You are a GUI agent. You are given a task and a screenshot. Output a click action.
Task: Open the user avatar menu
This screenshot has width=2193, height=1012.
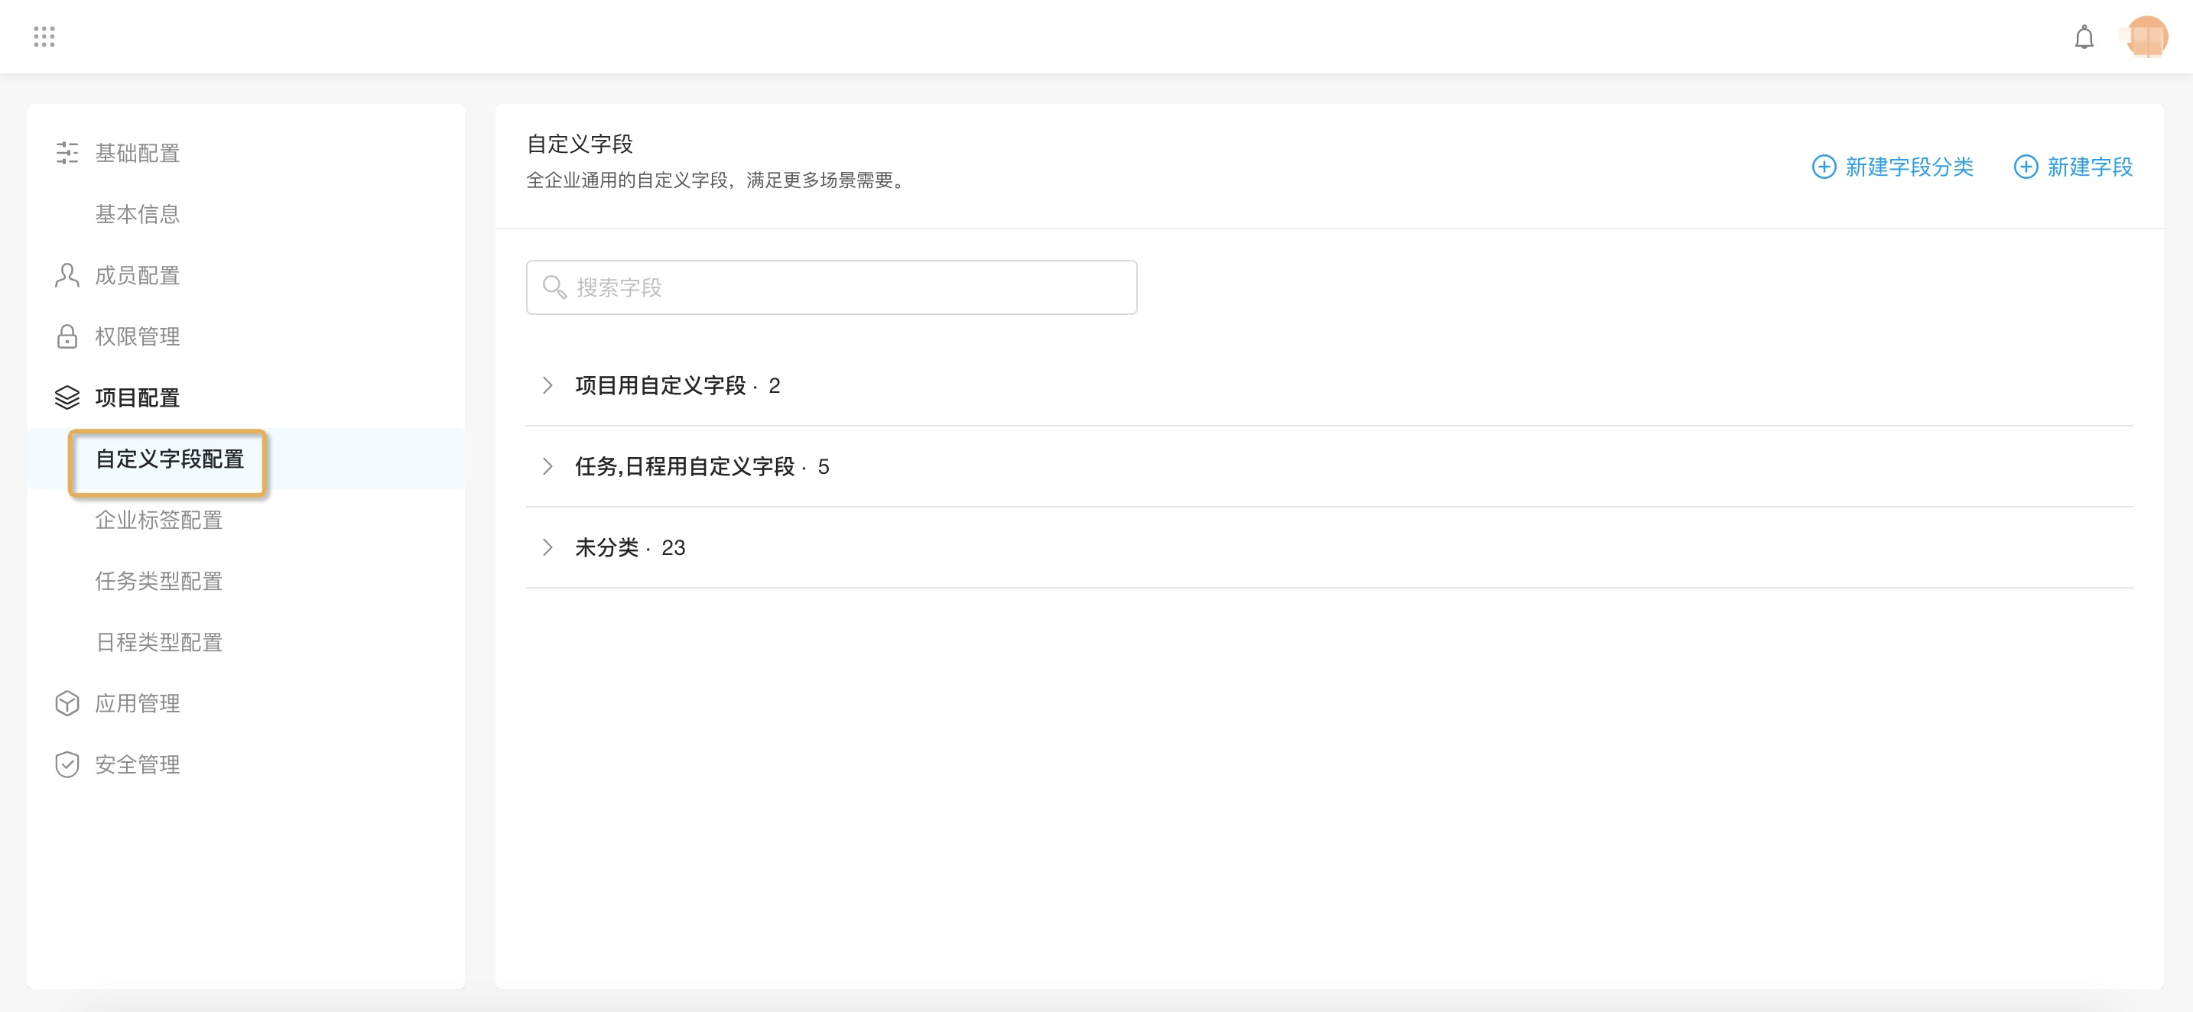pyautogui.click(x=2146, y=37)
